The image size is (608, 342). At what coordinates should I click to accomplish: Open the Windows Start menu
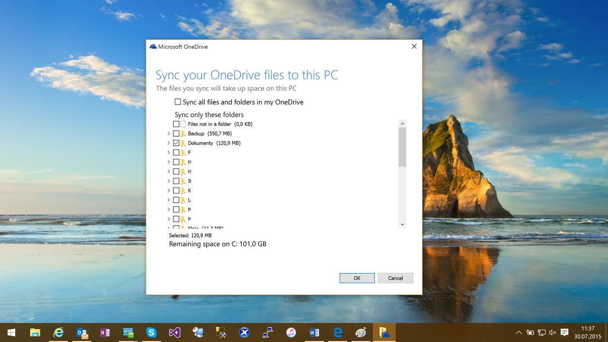11,332
